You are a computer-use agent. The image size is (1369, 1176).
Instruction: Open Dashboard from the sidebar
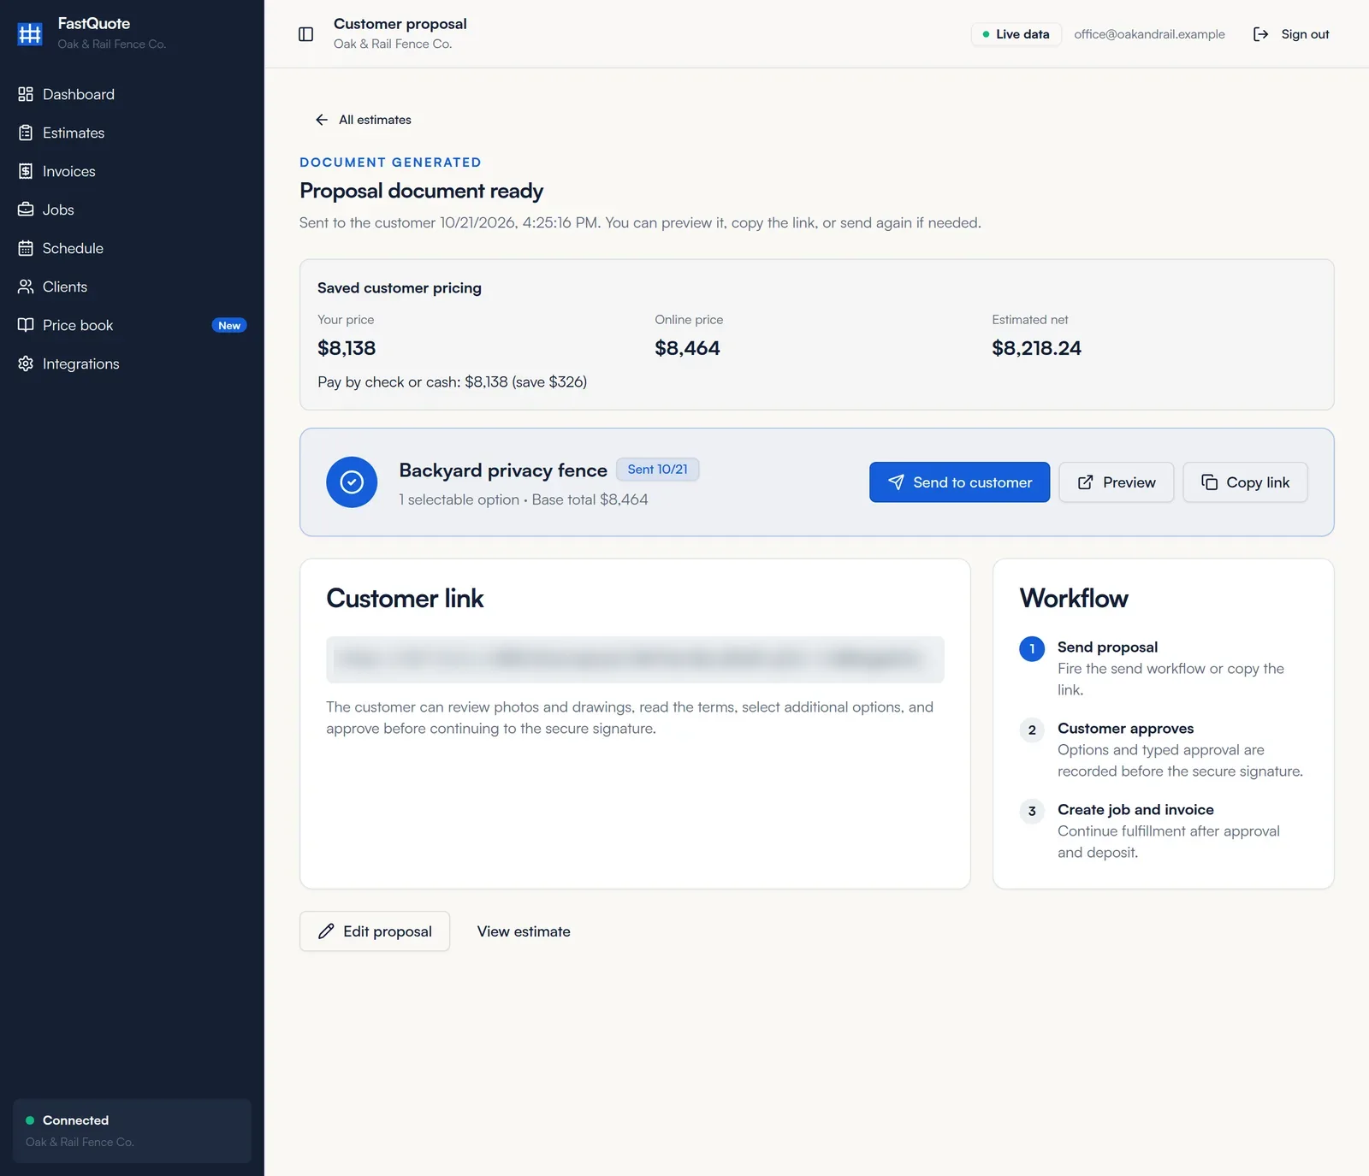pos(132,94)
